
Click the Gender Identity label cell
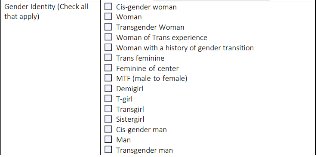click(x=51, y=78)
